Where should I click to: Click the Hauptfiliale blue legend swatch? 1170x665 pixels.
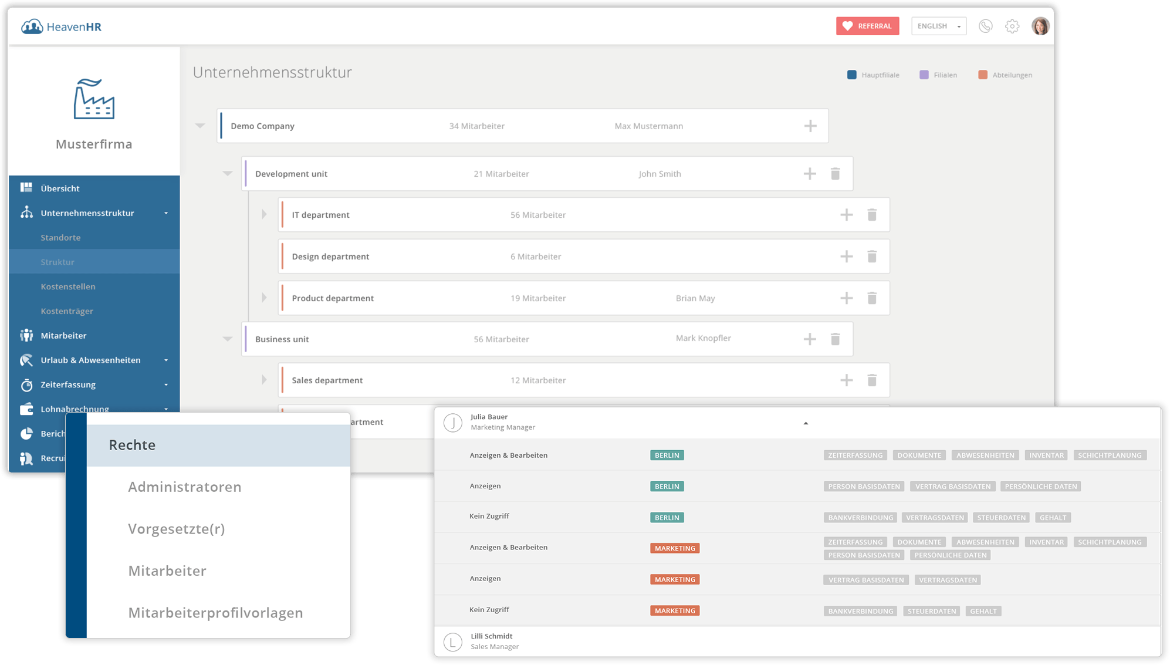(852, 75)
